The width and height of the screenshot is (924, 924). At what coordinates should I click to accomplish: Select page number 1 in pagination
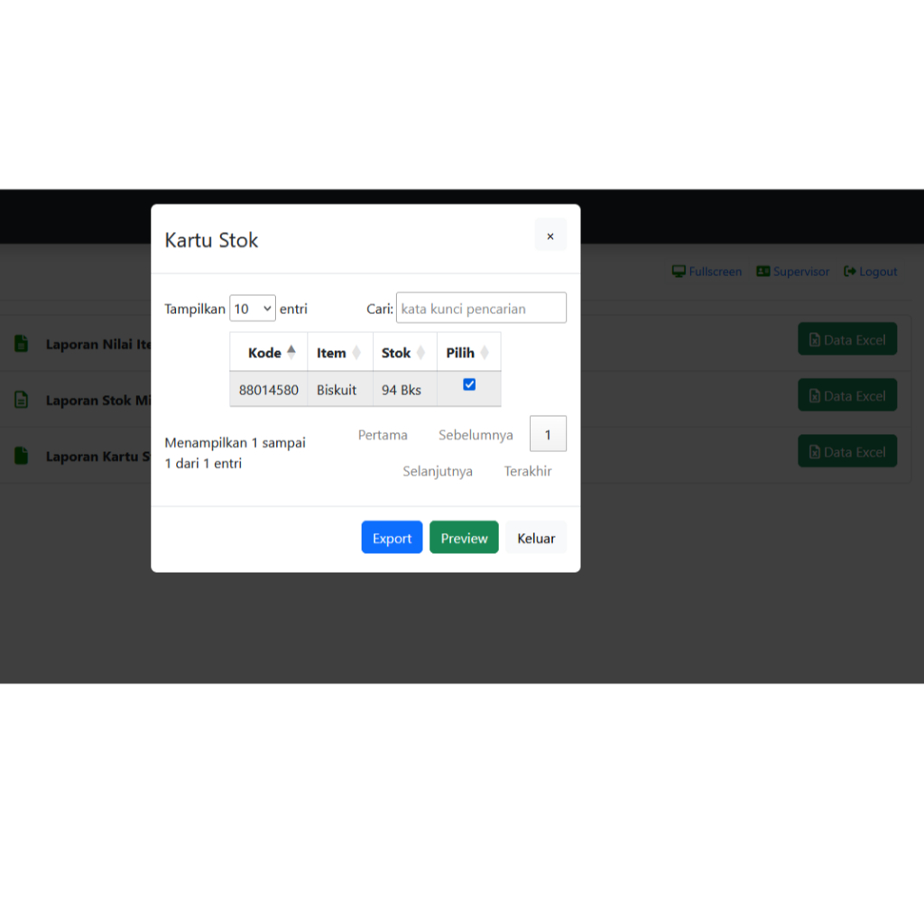pos(548,434)
